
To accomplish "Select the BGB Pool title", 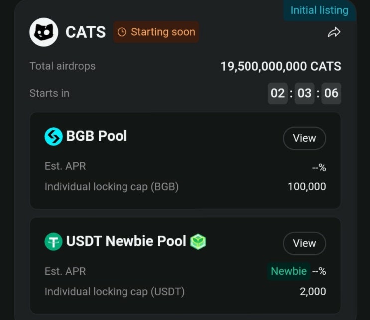I will click(x=97, y=136).
